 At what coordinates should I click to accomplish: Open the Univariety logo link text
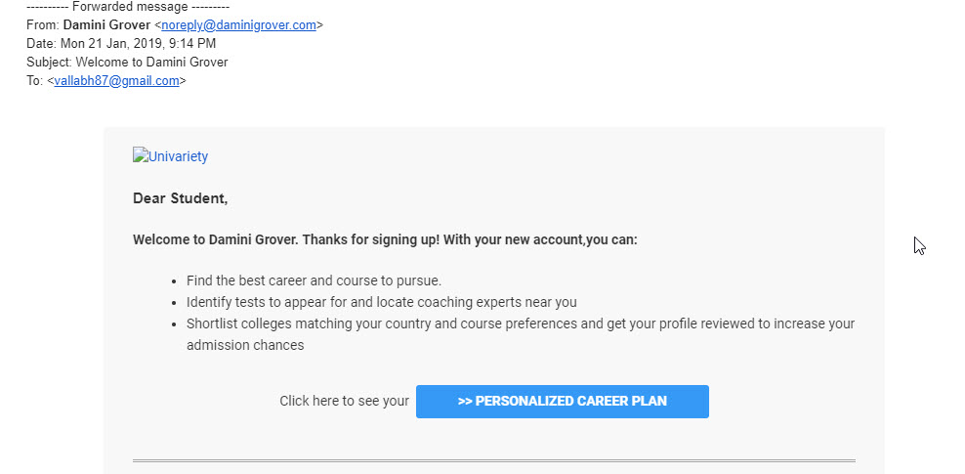(x=178, y=156)
